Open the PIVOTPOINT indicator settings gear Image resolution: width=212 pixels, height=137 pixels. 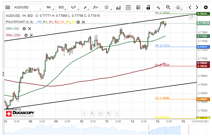pos(78,22)
